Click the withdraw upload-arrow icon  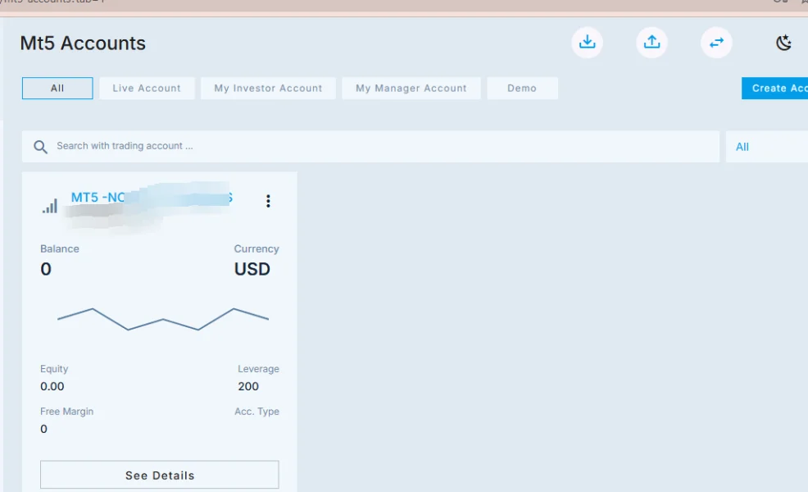pos(651,43)
